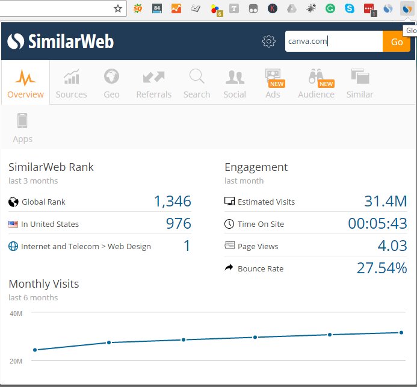Open the Search tab

pos(197,83)
